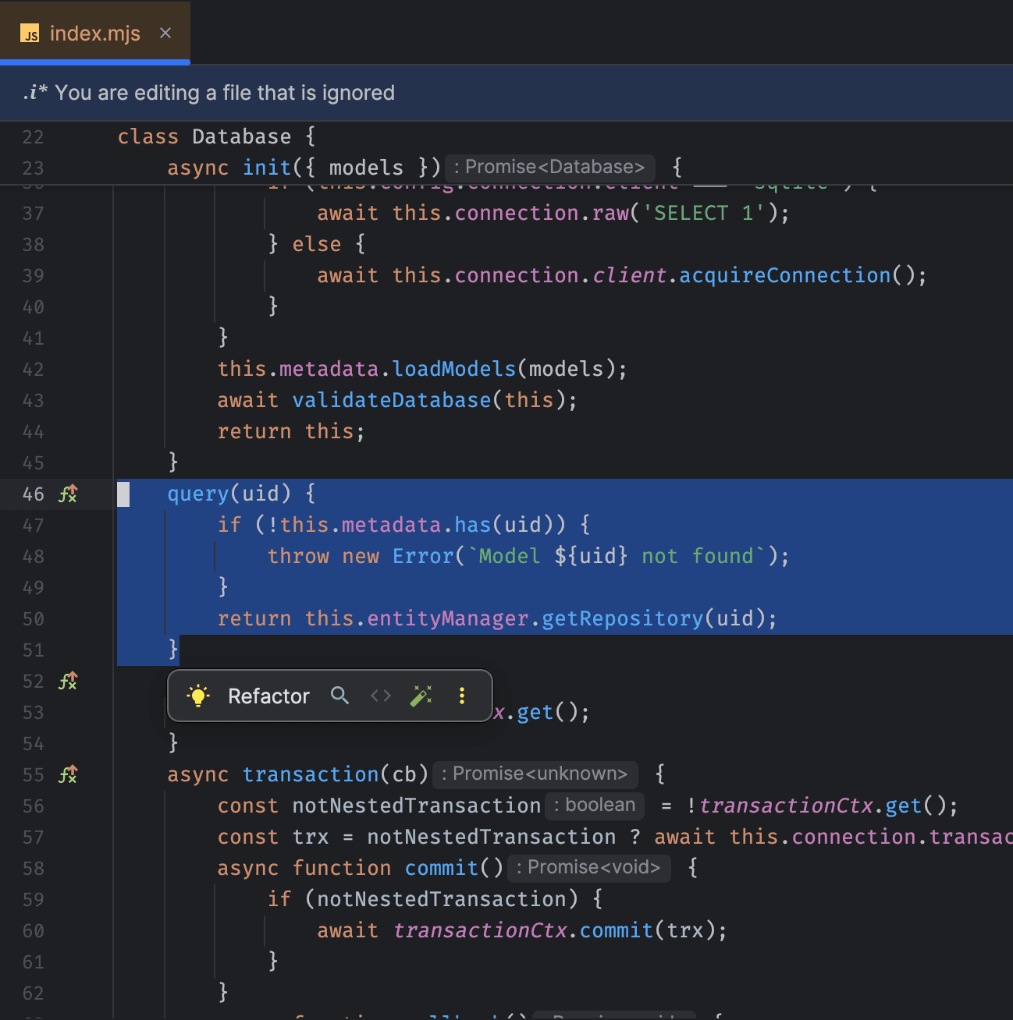This screenshot has width=1013, height=1020.
Task: Click the override gutter icon on line 46
Action: coord(69,494)
